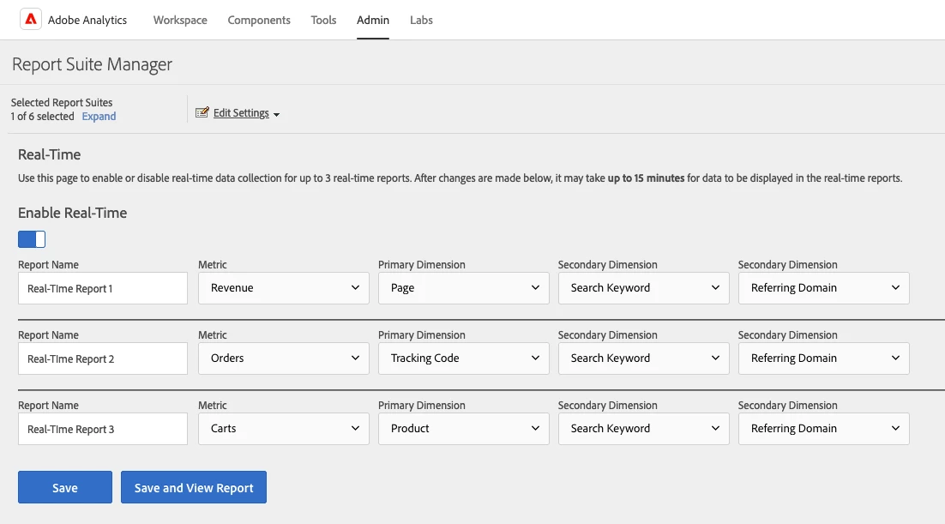Open the Page primary dimension dropdown
Image resolution: width=945 pixels, height=524 pixels.
(x=463, y=288)
